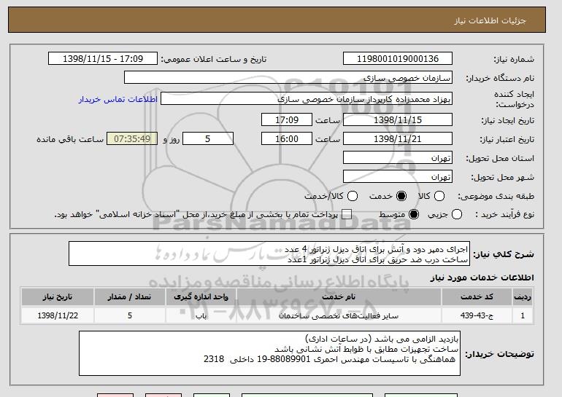Tick the اسناد خزانه اسلامی payment checkbox
Viewport: 562px width, 397px height.
pos(347,215)
